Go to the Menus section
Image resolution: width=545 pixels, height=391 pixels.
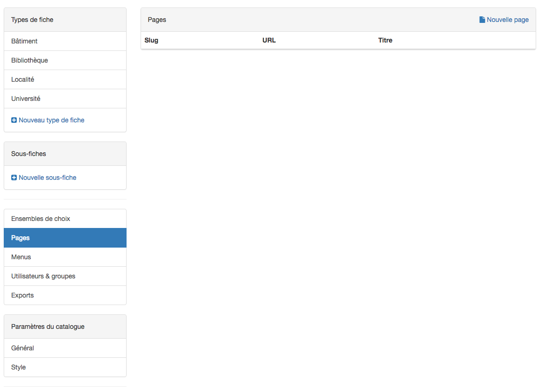21,257
